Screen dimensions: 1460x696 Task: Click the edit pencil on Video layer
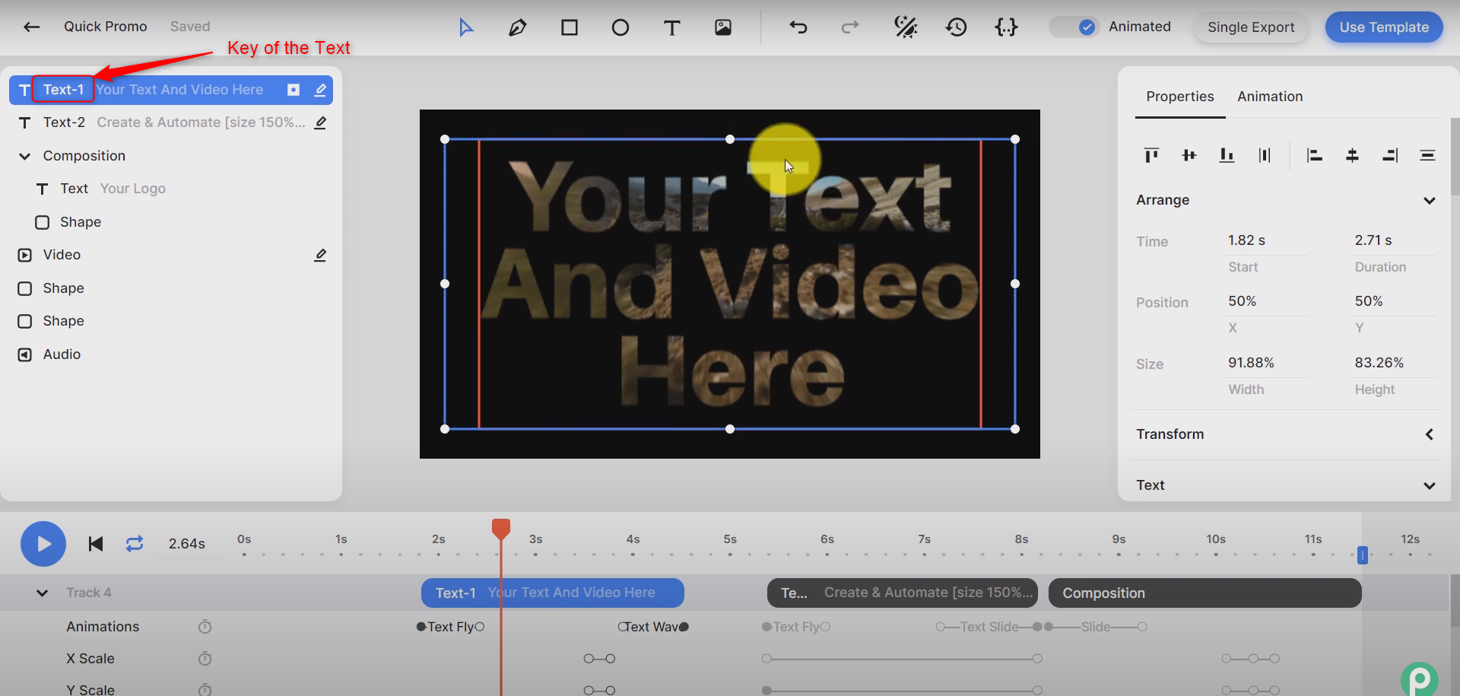[320, 255]
